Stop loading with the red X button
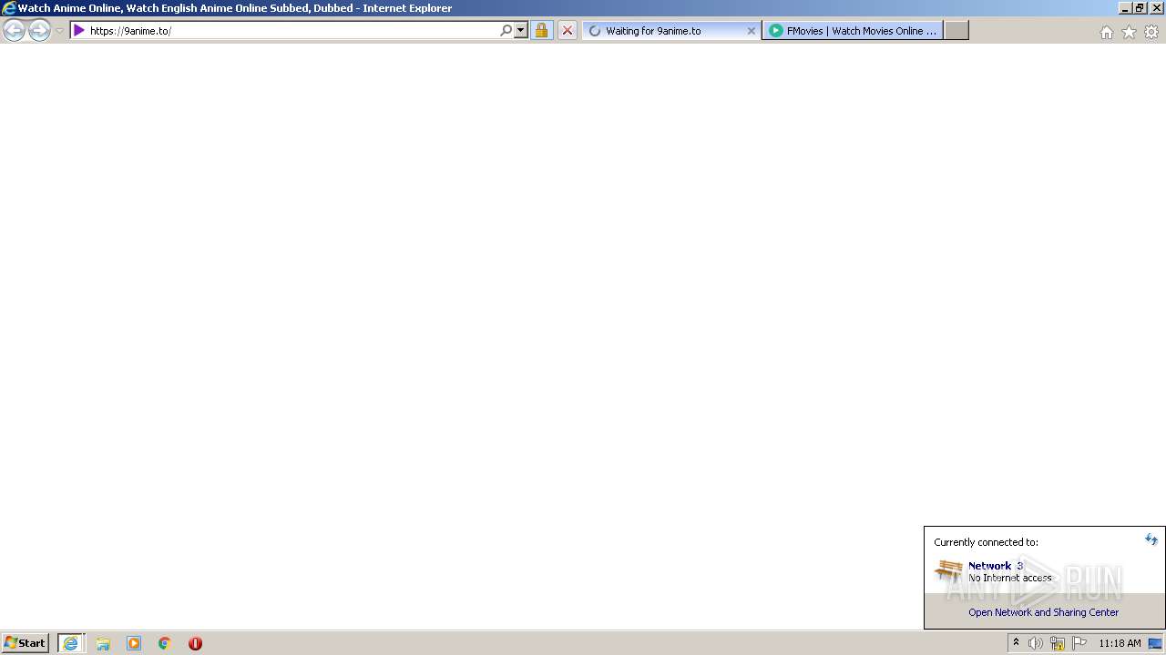The width and height of the screenshot is (1166, 655). (x=567, y=31)
